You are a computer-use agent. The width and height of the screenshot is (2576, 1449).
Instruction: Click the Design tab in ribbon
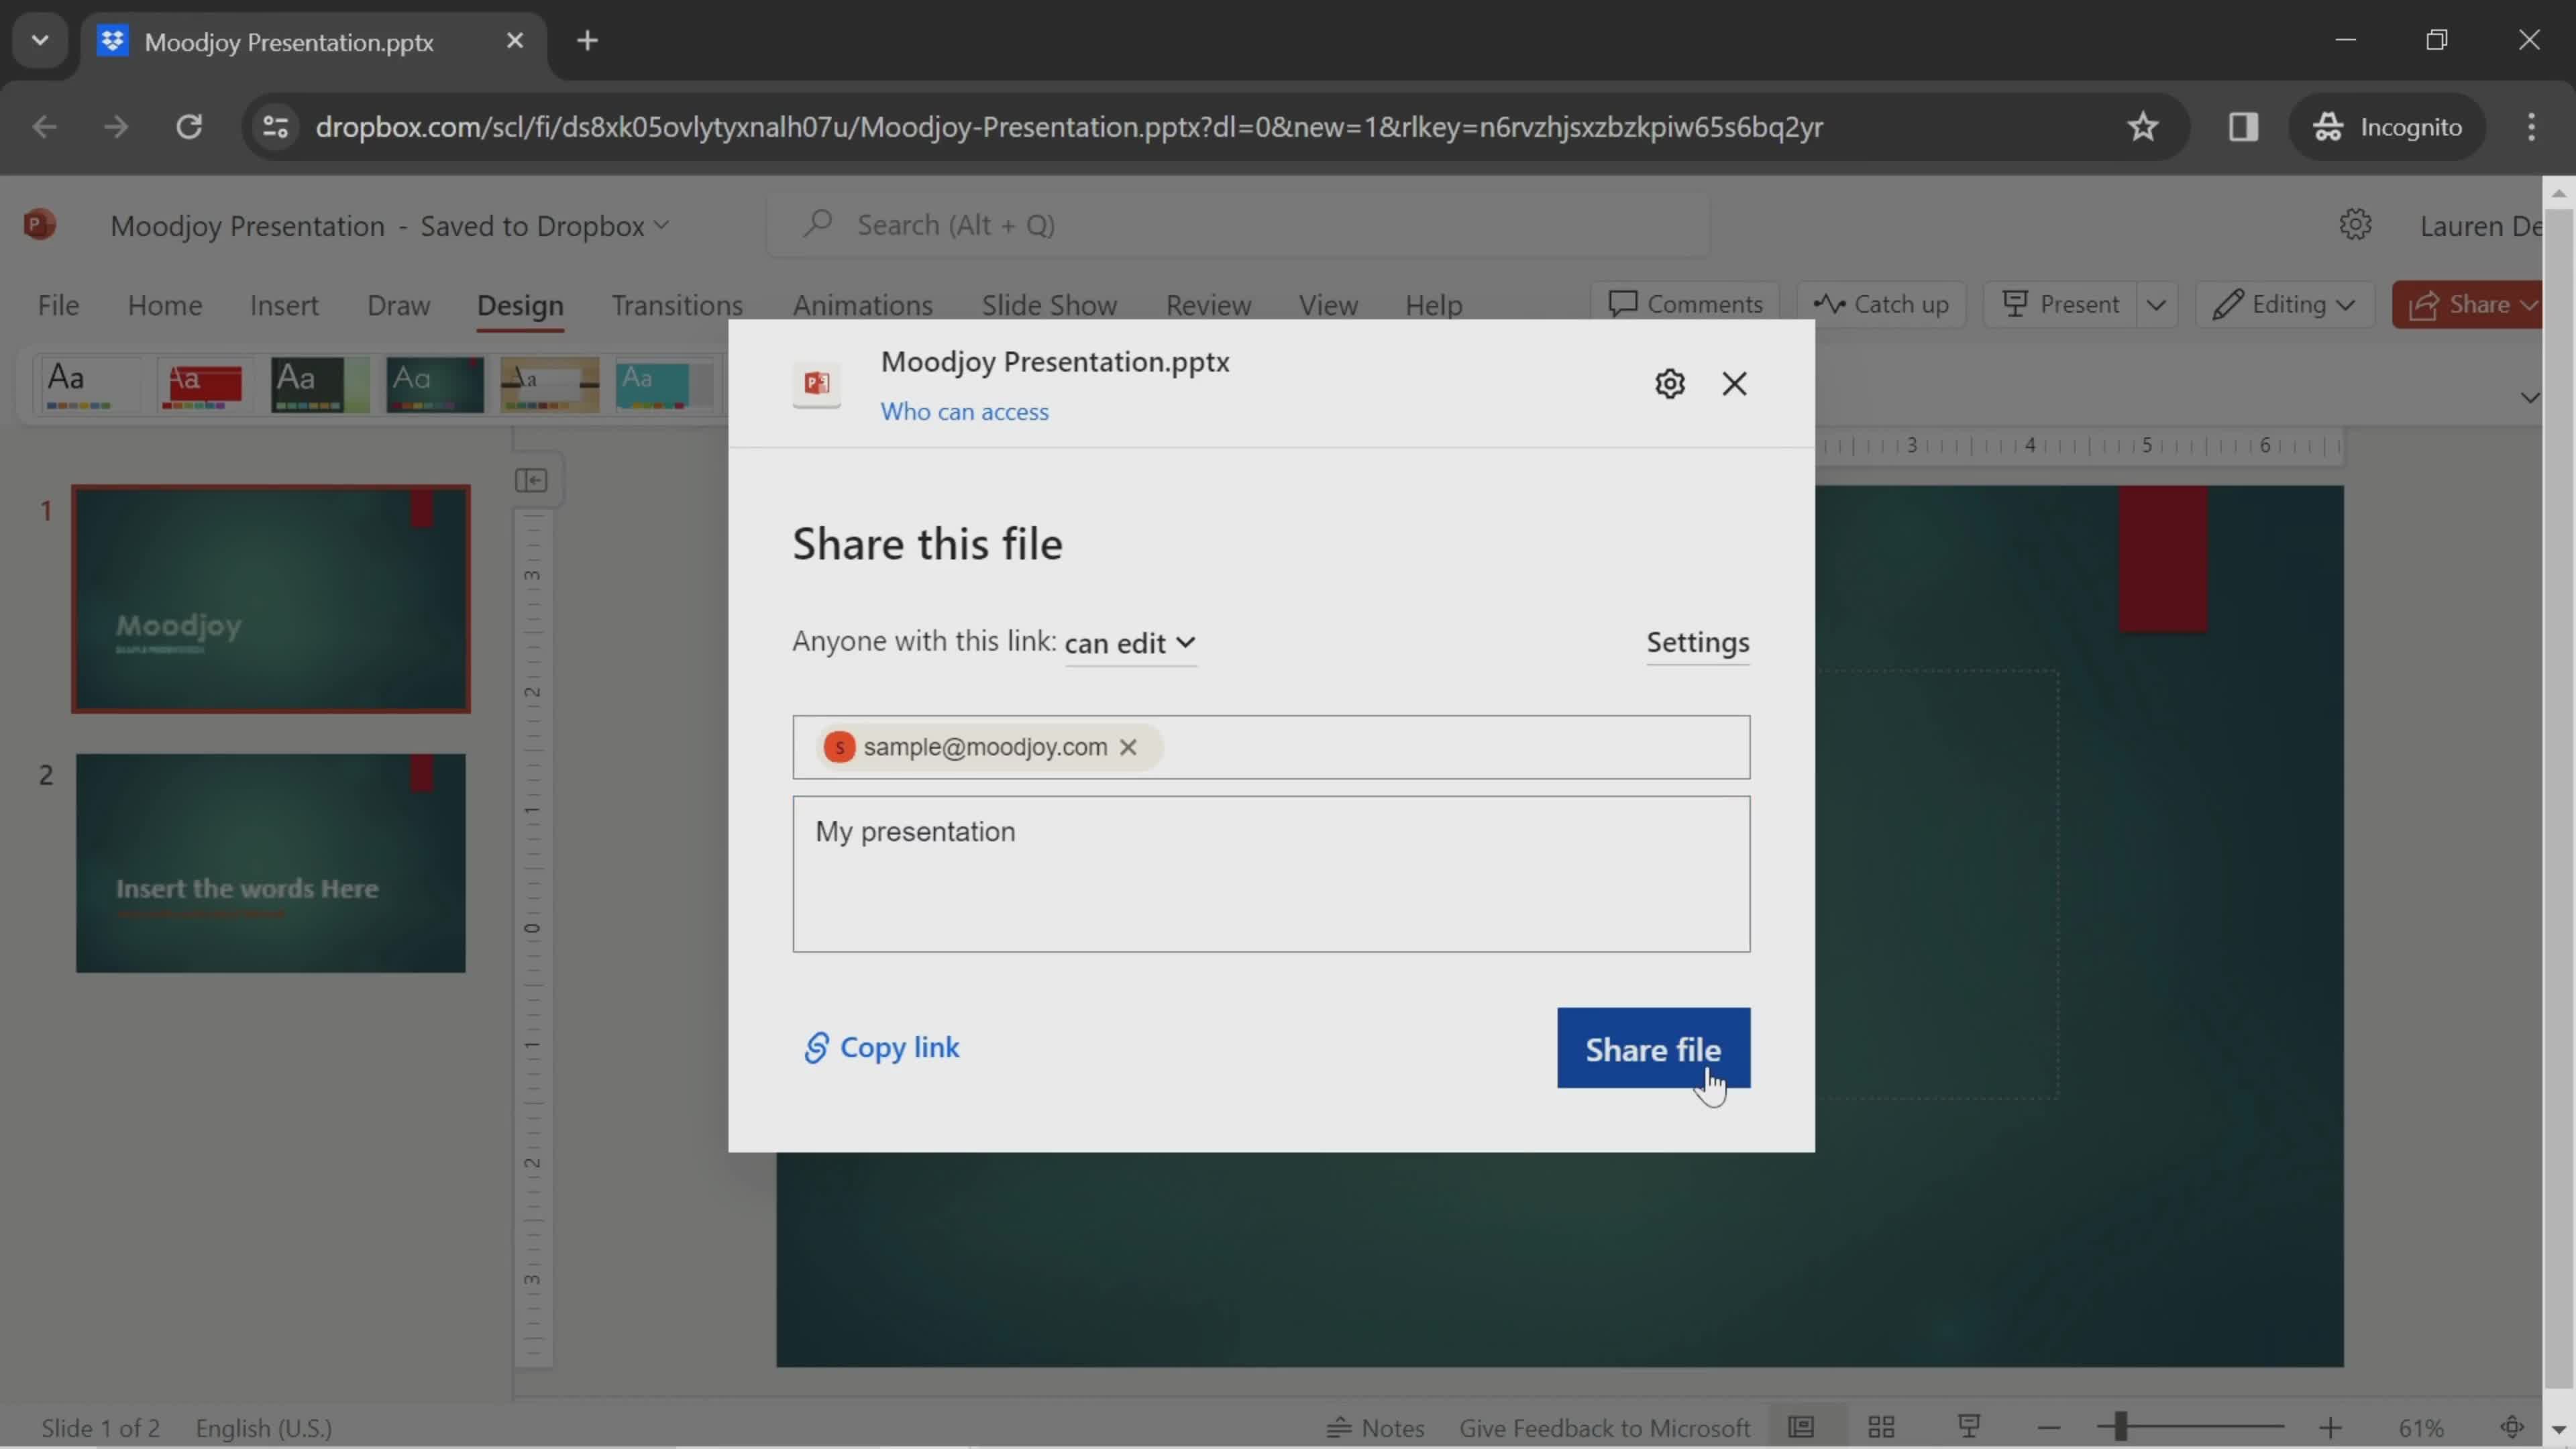(x=519, y=305)
